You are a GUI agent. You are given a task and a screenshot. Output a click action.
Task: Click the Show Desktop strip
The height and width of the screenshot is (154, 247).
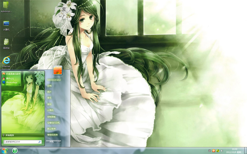(245, 151)
